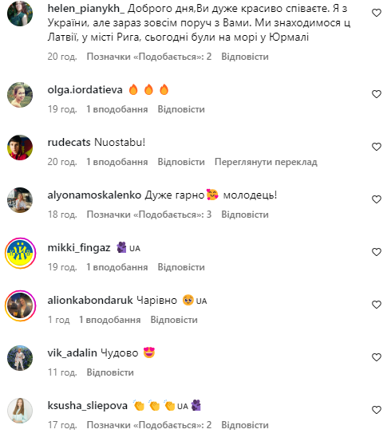The width and height of the screenshot is (387, 445).
Task: Like alyonamoskalenko's comment via heart icon
Action: (376, 199)
